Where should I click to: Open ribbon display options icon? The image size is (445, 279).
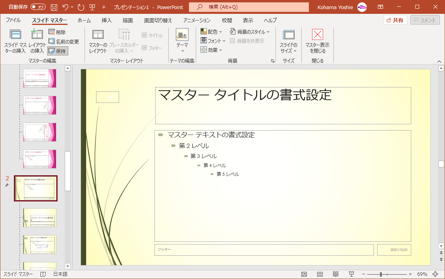pos(380,7)
